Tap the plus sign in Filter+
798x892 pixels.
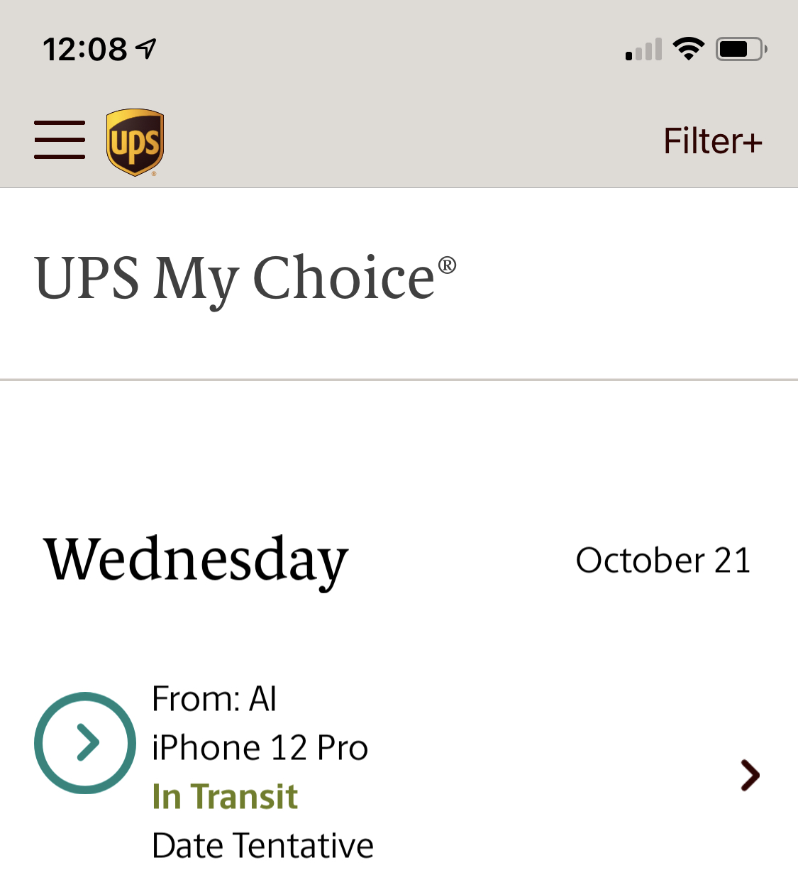point(751,143)
